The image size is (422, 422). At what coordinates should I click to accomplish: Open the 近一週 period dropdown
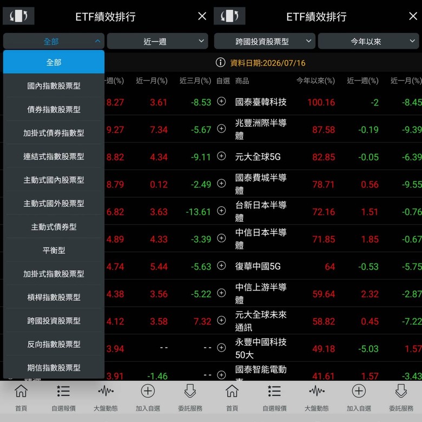click(157, 41)
